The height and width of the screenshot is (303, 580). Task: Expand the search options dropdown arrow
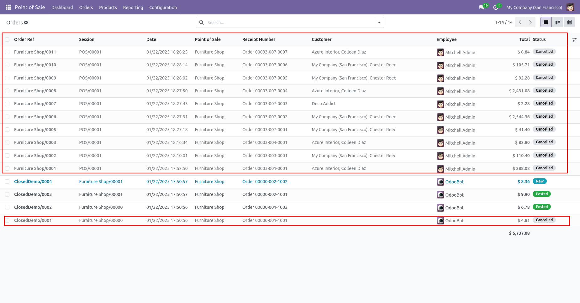[x=379, y=23]
